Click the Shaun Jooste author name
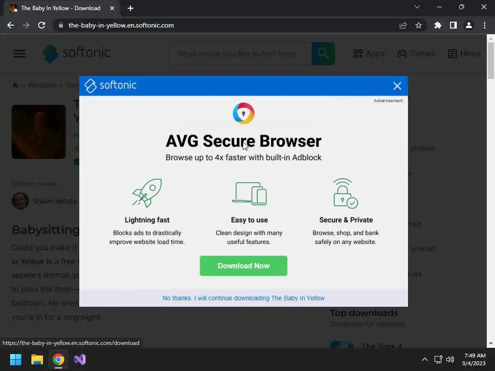The height and width of the screenshot is (371, 495). point(55,201)
